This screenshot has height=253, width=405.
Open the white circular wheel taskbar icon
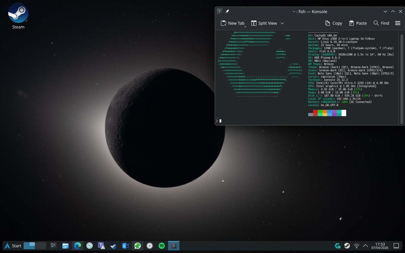pos(150,246)
